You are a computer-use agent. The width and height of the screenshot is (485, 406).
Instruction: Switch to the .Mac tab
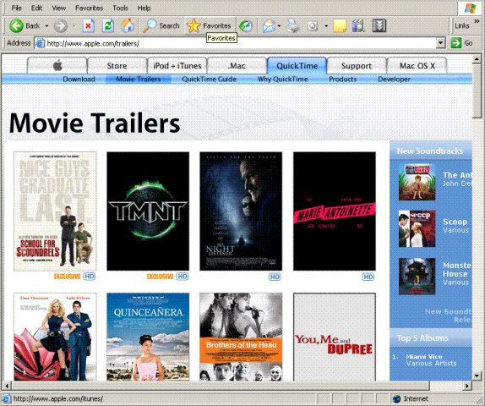point(237,66)
